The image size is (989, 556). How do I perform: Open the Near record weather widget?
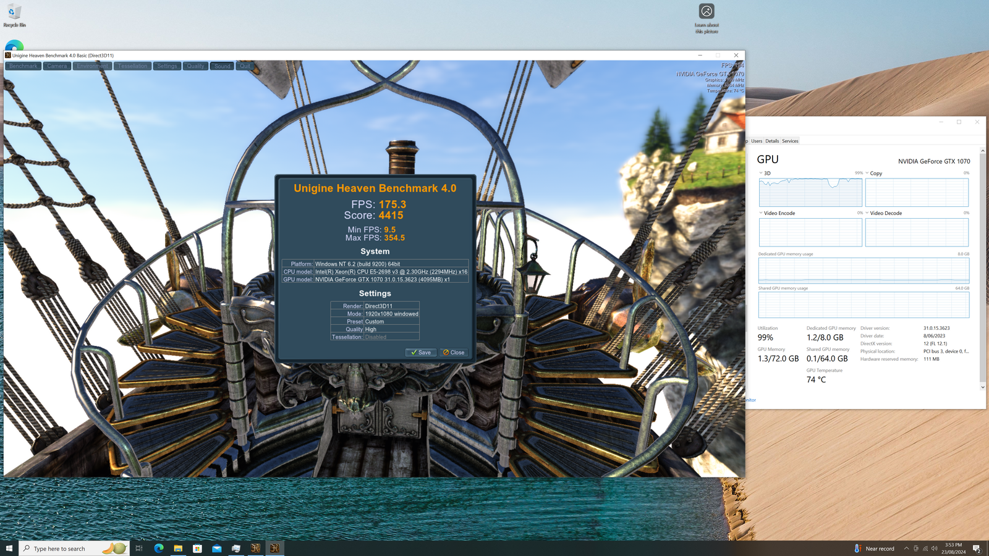click(875, 549)
